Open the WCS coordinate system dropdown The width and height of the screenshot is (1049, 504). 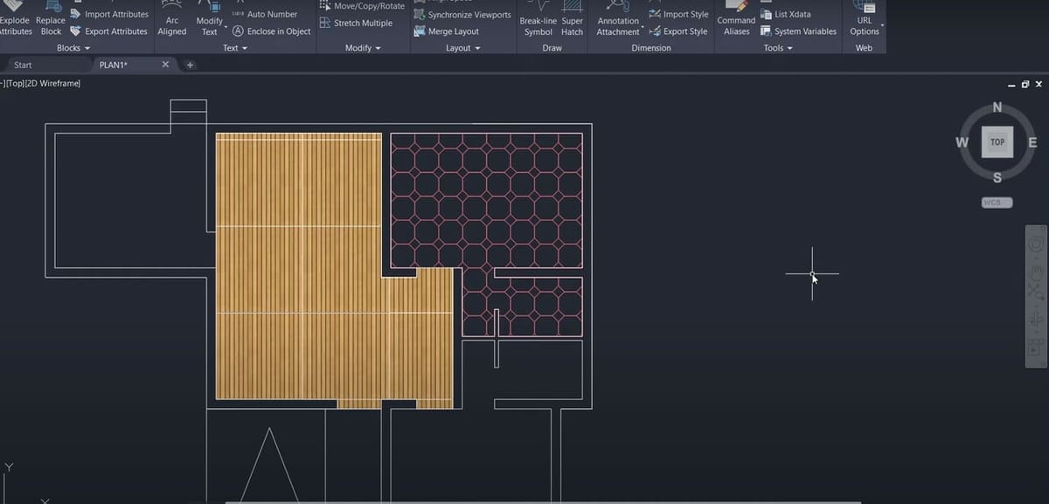[x=997, y=203]
